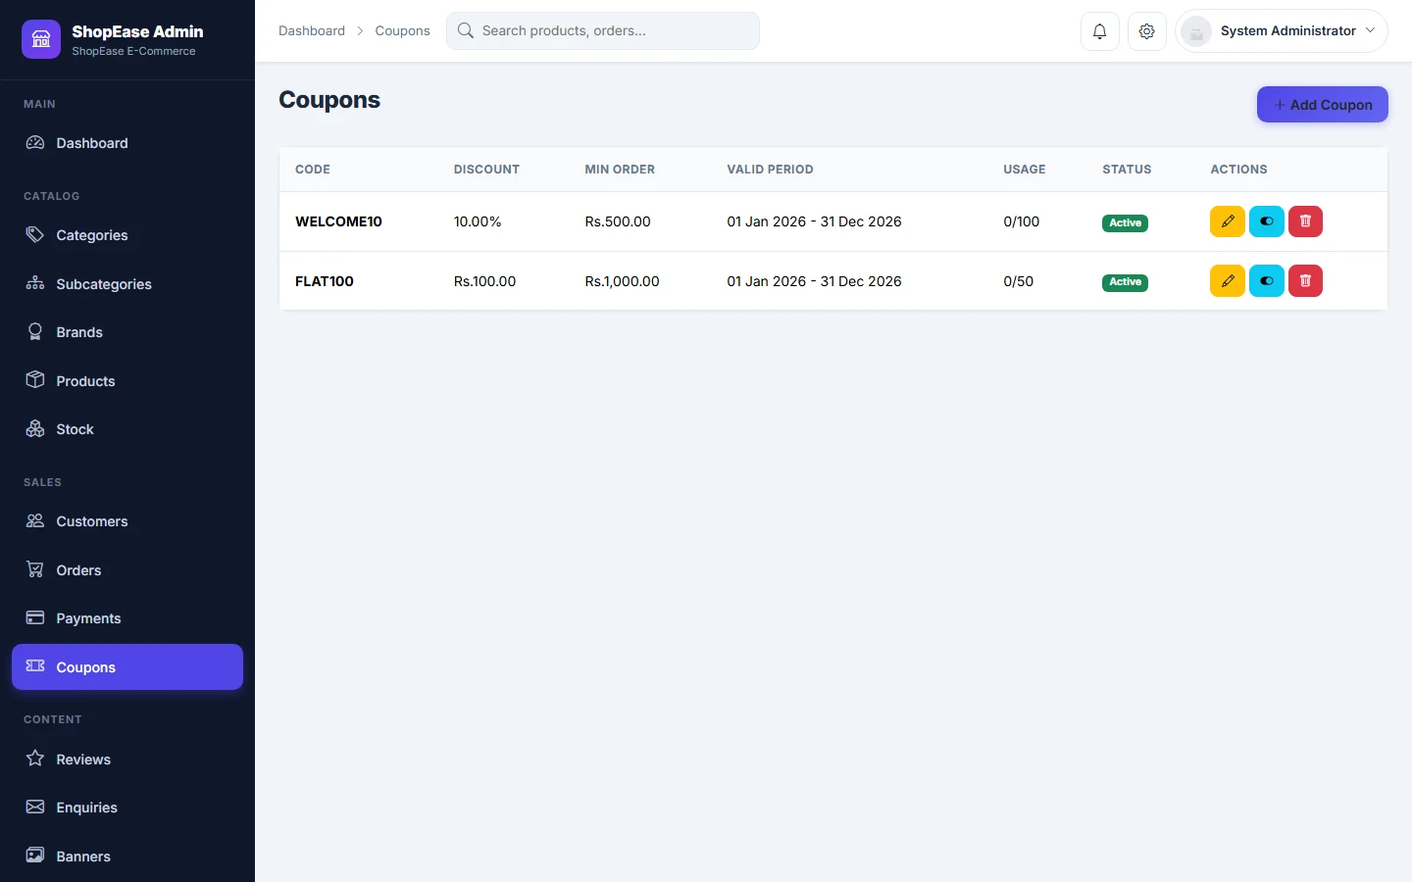Go to Stock in the sidebar
Viewport: 1412px width, 882px height.
click(x=127, y=429)
